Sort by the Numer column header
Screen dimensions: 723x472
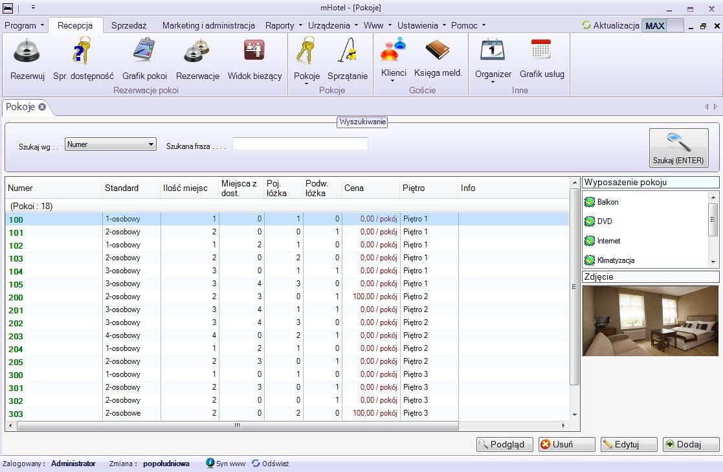(x=54, y=188)
